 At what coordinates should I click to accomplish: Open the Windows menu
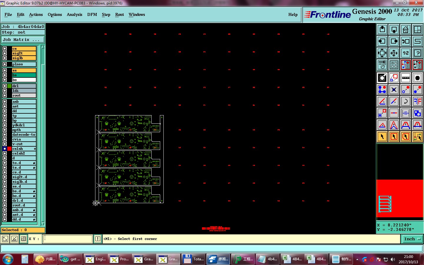pos(137,14)
